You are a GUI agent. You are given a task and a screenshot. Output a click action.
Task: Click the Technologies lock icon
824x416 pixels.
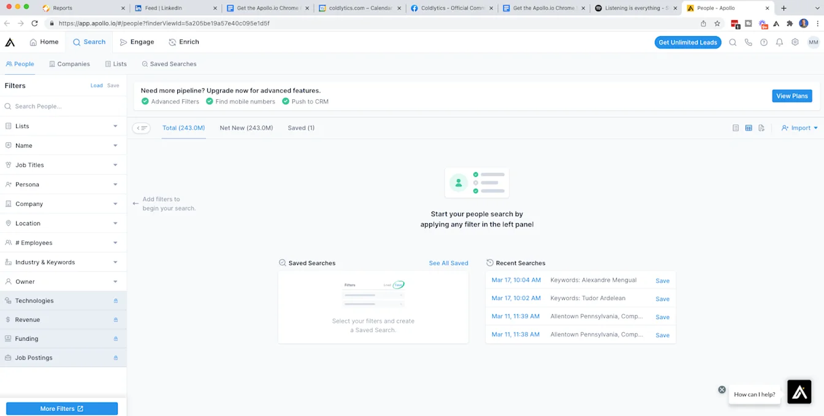[x=115, y=301]
